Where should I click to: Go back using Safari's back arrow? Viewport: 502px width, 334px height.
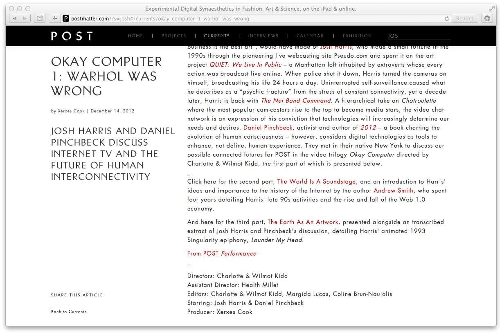(15, 18)
